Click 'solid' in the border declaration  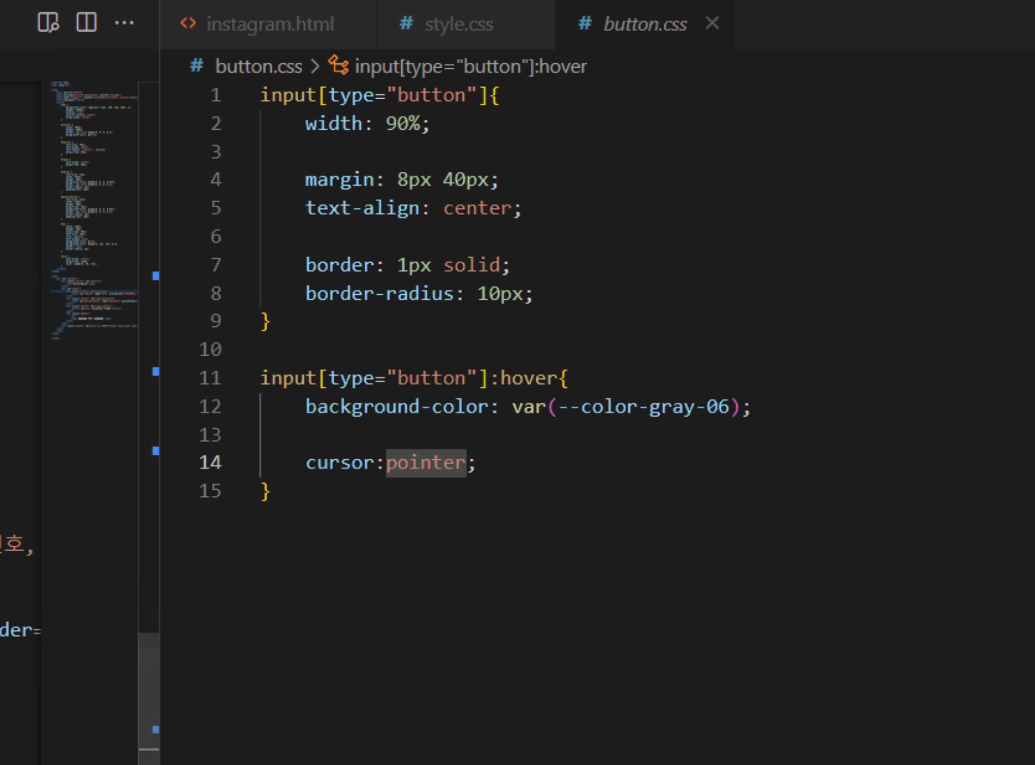click(x=472, y=265)
